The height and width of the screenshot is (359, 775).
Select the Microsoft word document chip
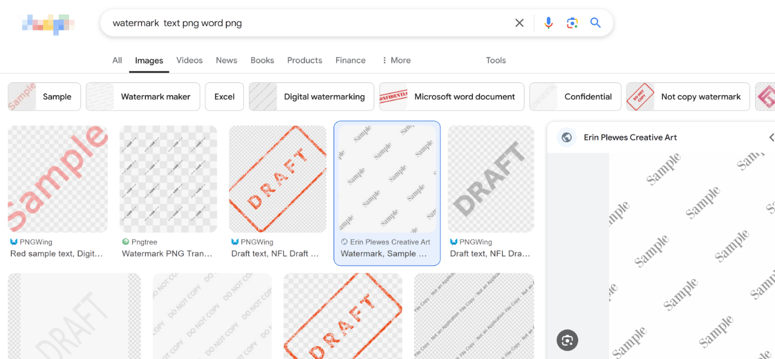tap(452, 97)
